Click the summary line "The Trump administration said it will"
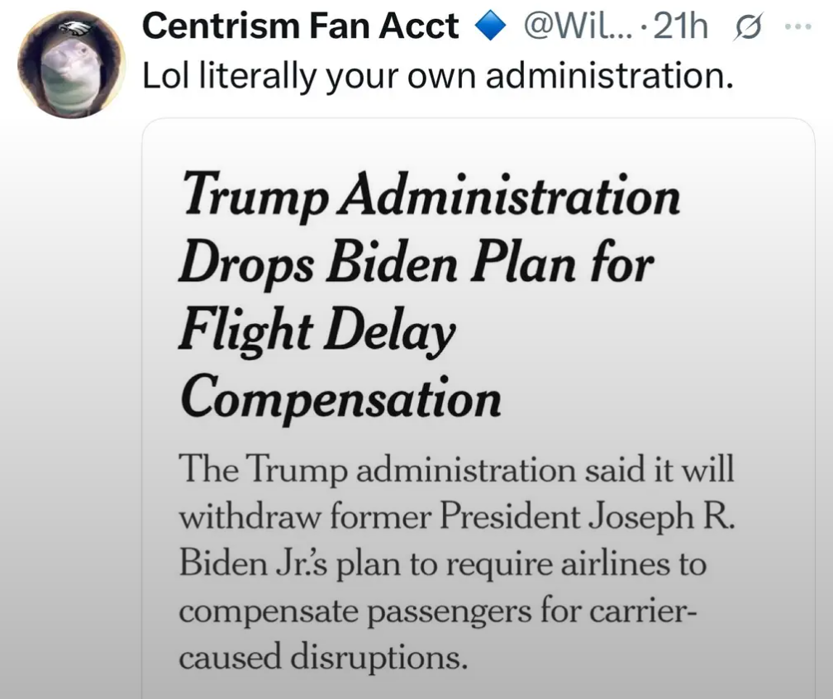This screenshot has width=833, height=699. [457, 470]
